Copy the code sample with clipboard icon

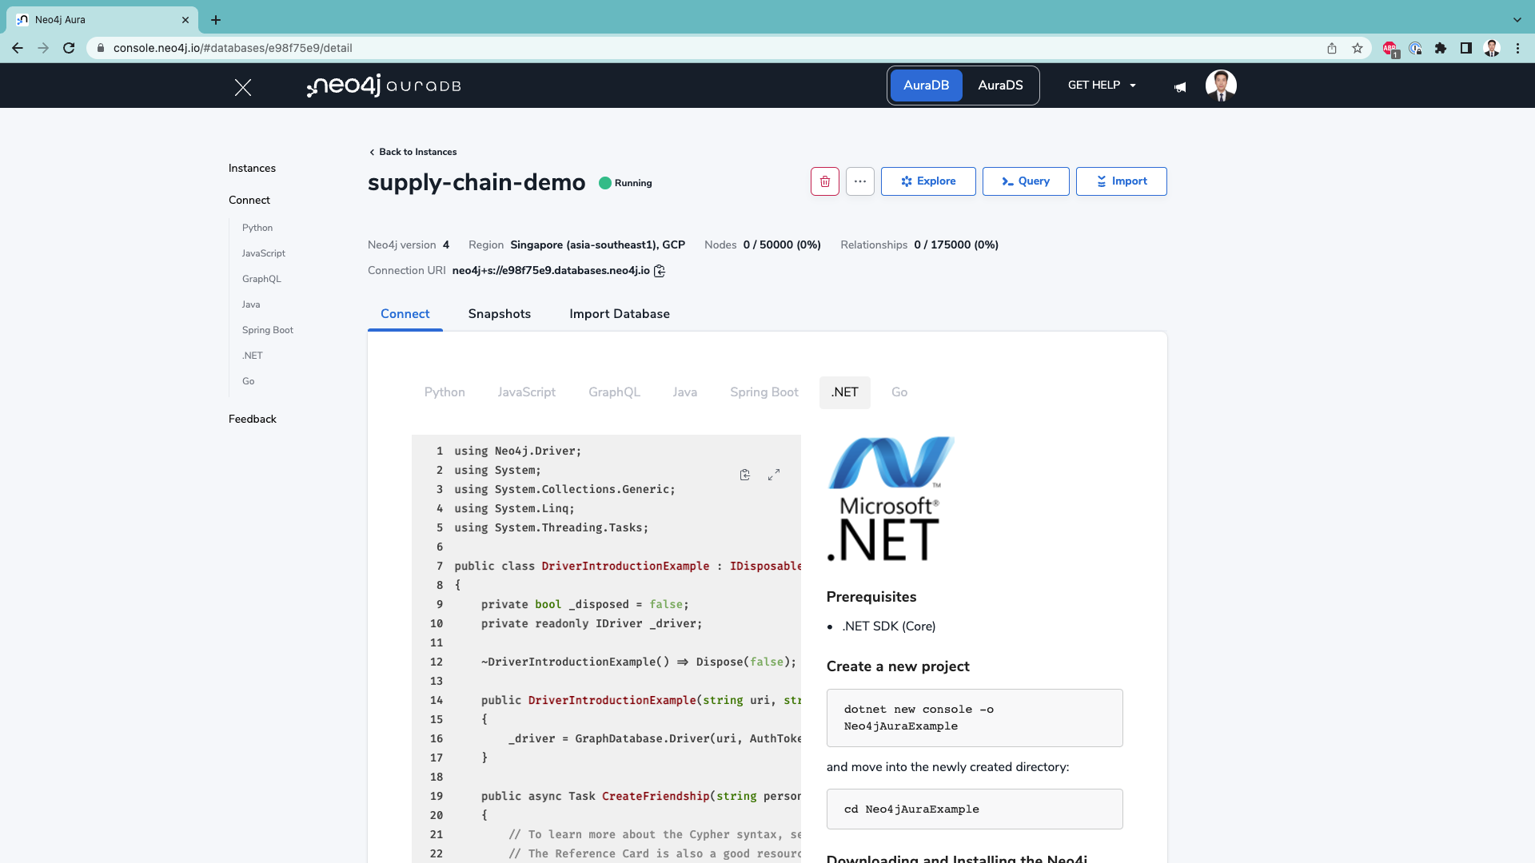(745, 475)
